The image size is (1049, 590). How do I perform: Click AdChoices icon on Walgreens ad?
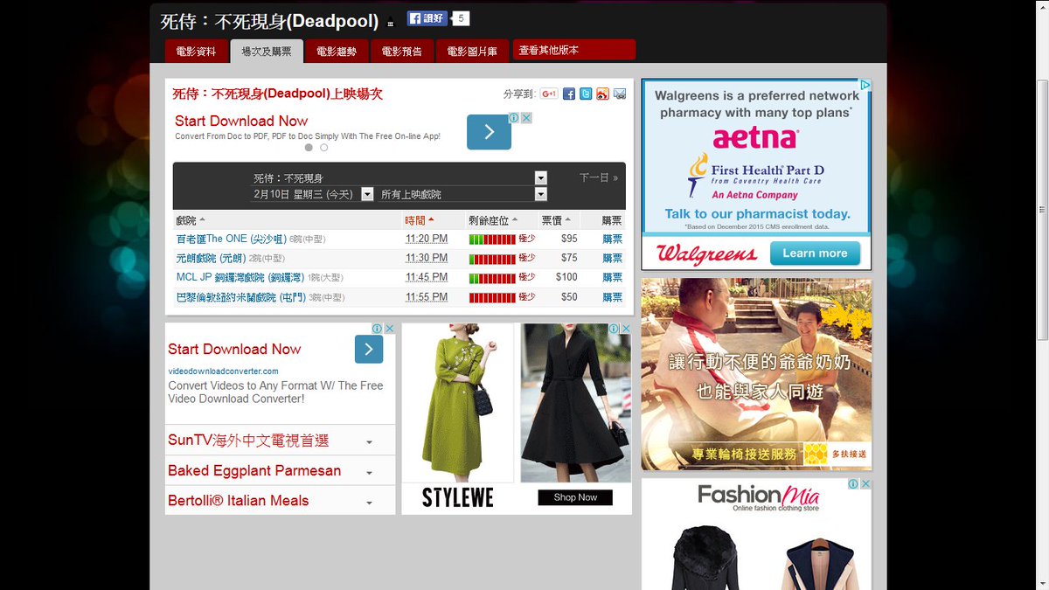click(865, 86)
